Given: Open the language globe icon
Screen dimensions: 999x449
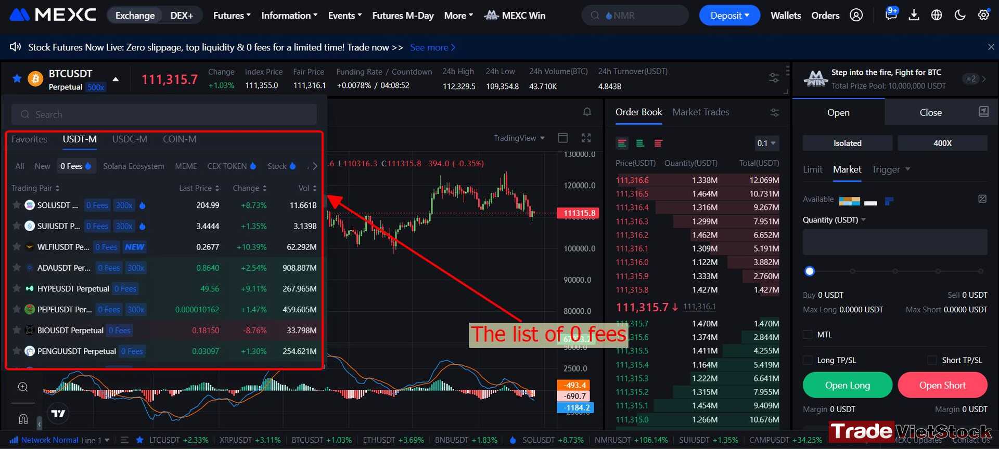Looking at the screenshot, I should 937,15.
